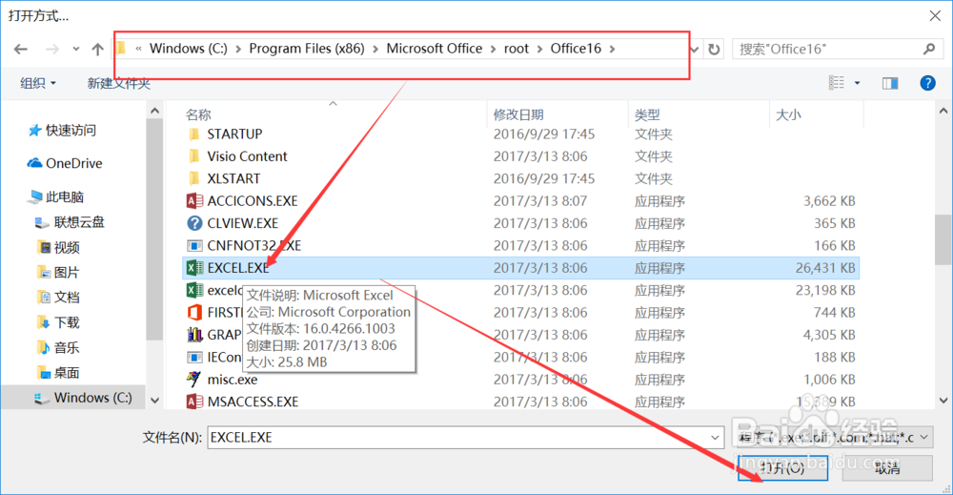Select the IECon file icon
The width and height of the screenshot is (953, 495).
point(194,357)
